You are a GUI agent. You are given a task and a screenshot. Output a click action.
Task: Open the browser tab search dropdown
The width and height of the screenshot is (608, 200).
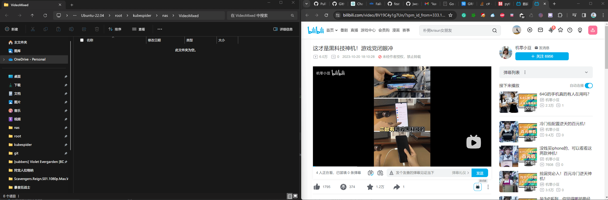(x=307, y=4)
